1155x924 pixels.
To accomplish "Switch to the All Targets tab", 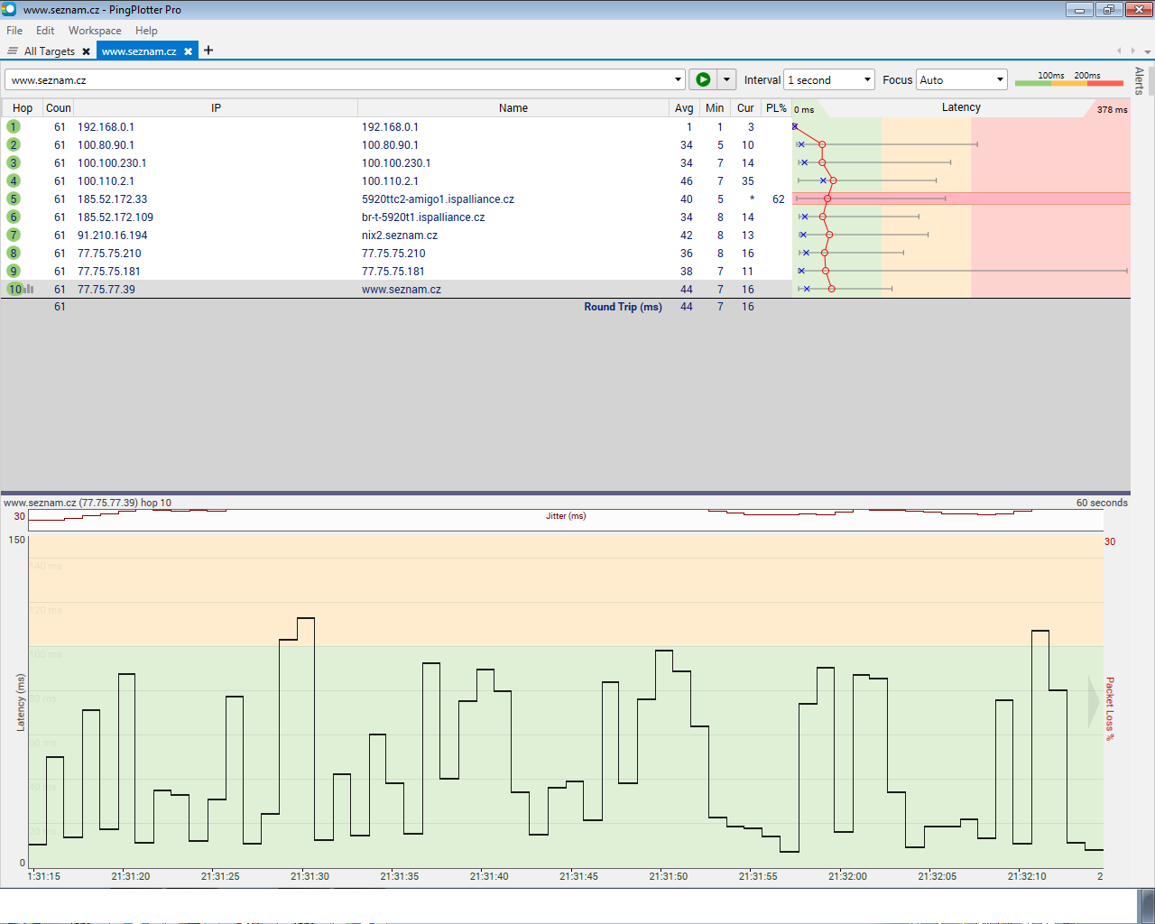I will 49,51.
